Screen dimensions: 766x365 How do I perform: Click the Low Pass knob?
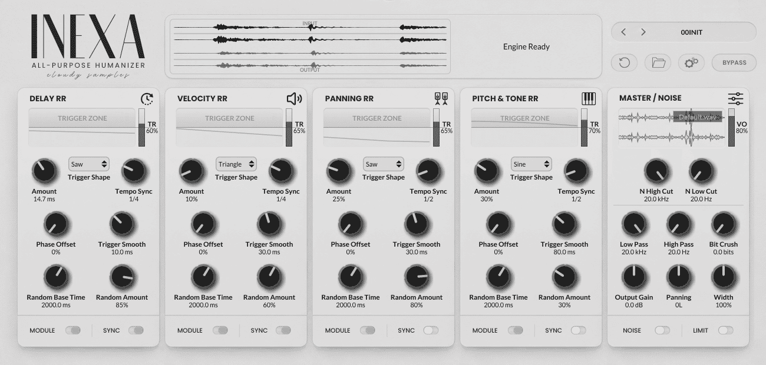pyautogui.click(x=634, y=224)
